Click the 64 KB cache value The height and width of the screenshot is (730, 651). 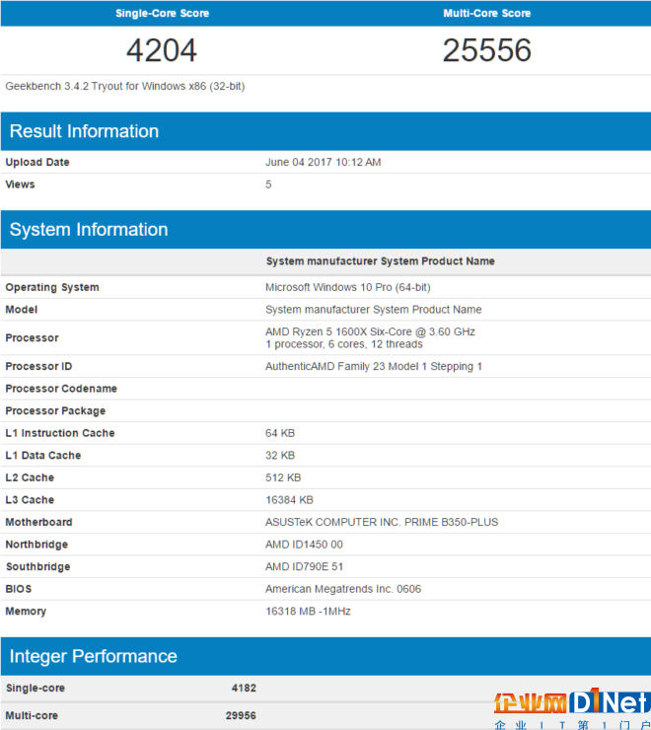tap(280, 433)
